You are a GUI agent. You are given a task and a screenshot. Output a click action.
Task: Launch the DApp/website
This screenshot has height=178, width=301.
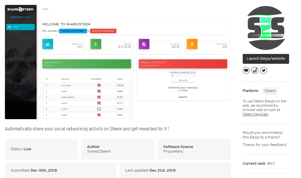[266, 59]
